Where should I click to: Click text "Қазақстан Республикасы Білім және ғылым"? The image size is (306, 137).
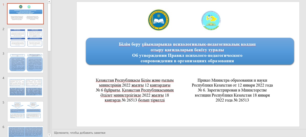[x=135, y=80]
